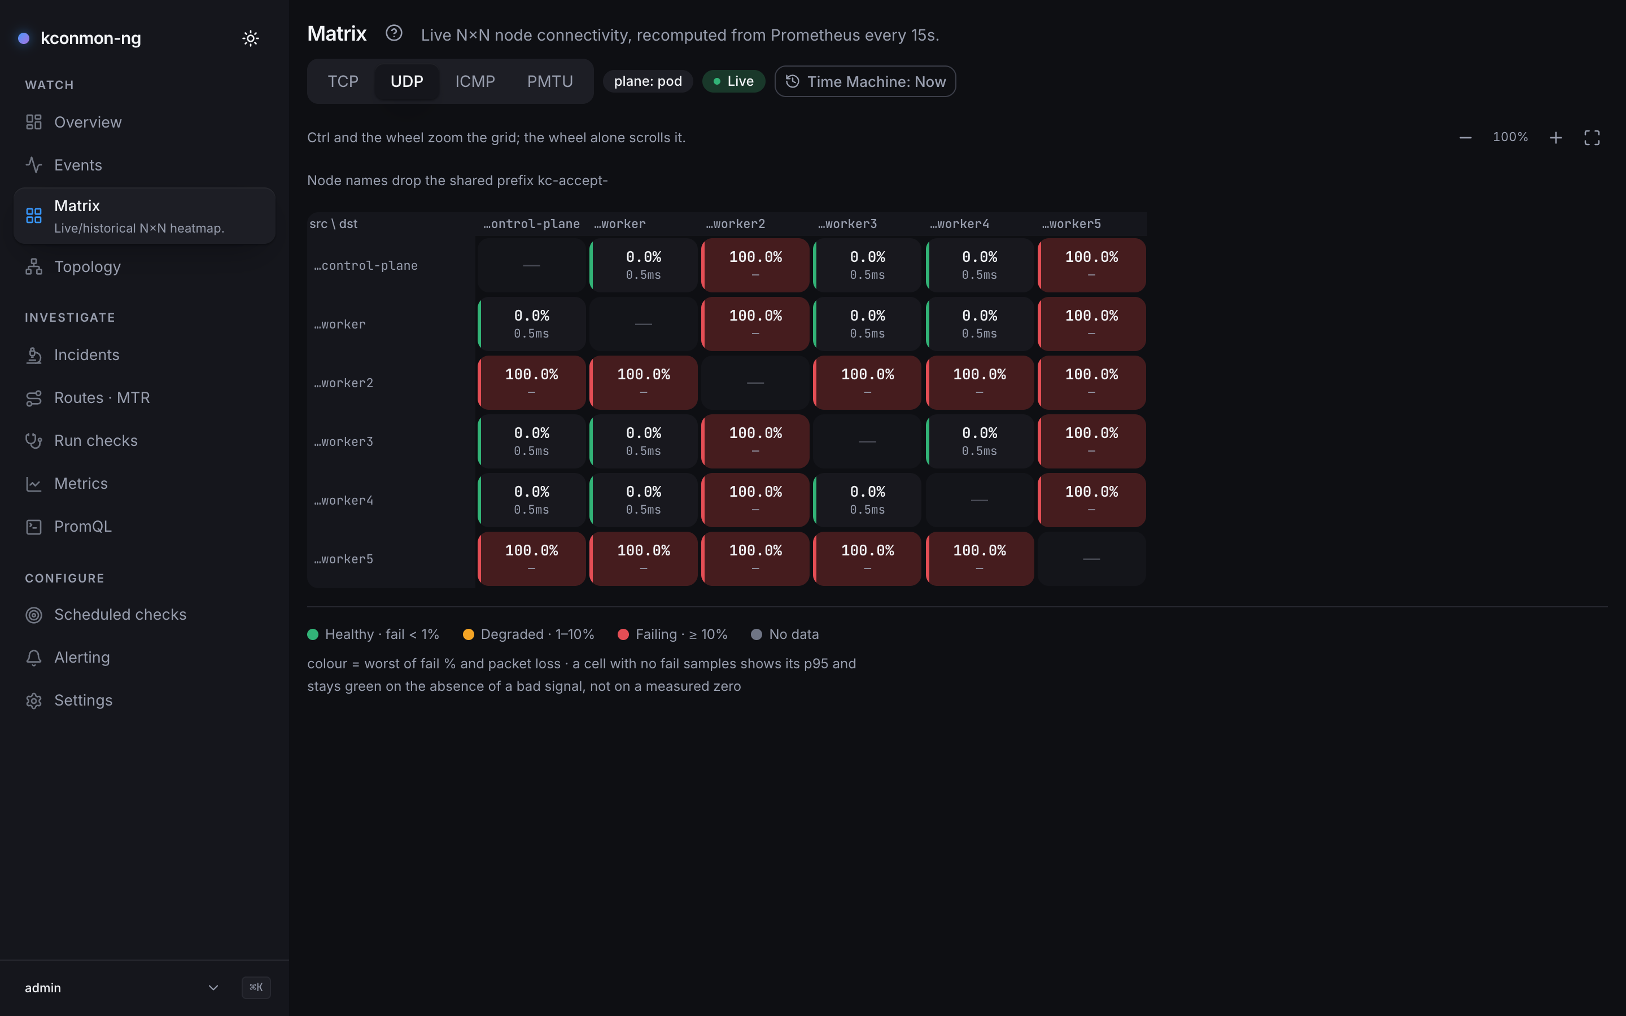Click the Events pulse icon

(x=34, y=165)
